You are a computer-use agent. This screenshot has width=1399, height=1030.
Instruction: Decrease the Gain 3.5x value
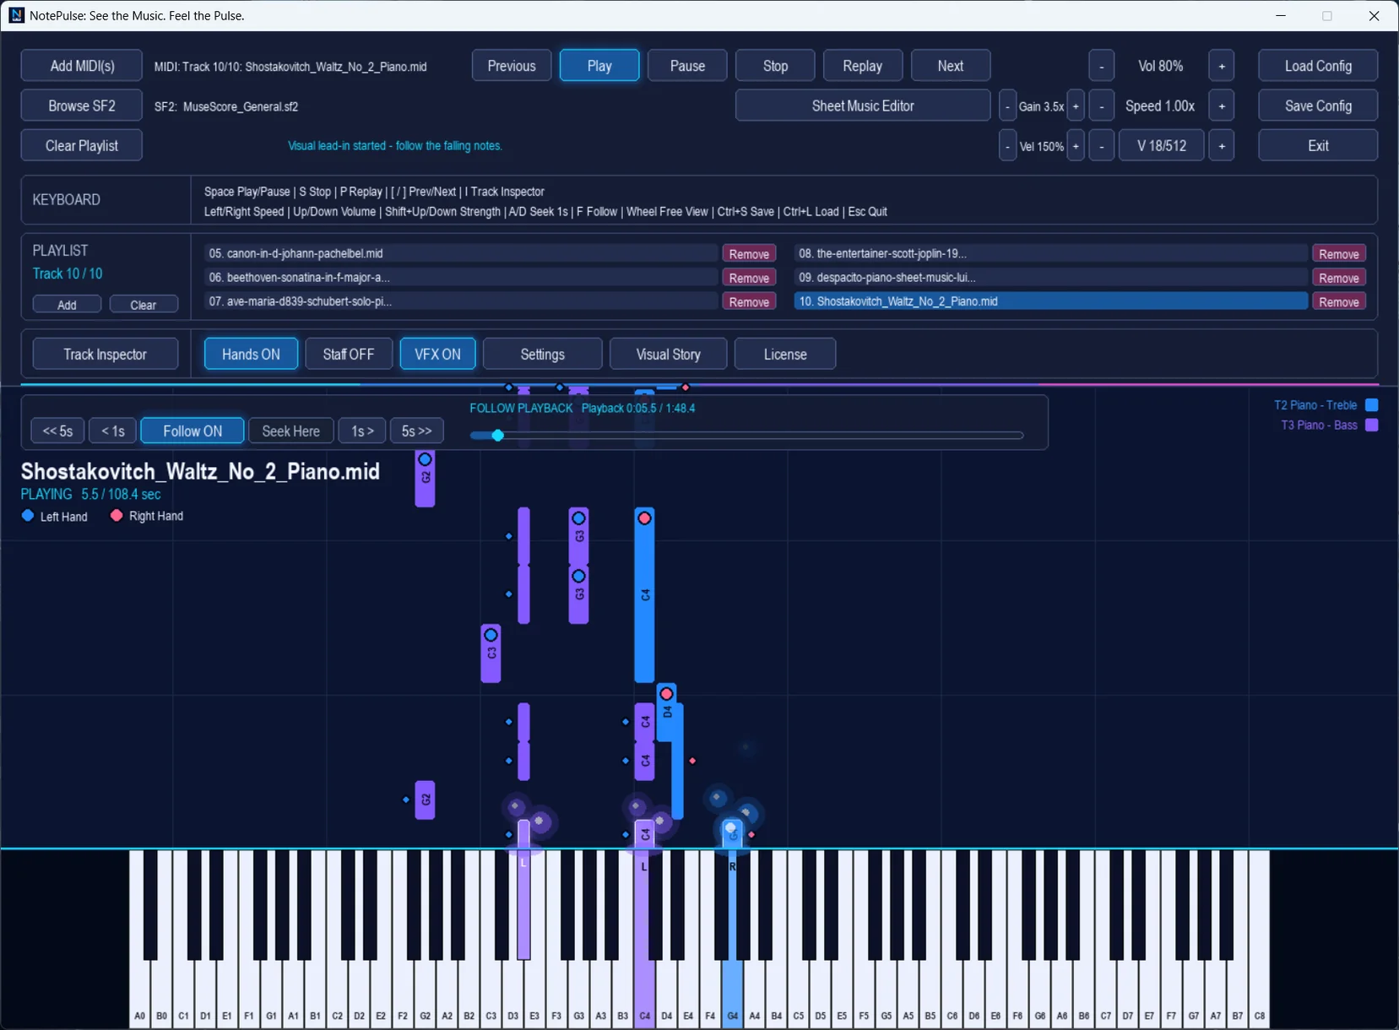pos(1007,106)
